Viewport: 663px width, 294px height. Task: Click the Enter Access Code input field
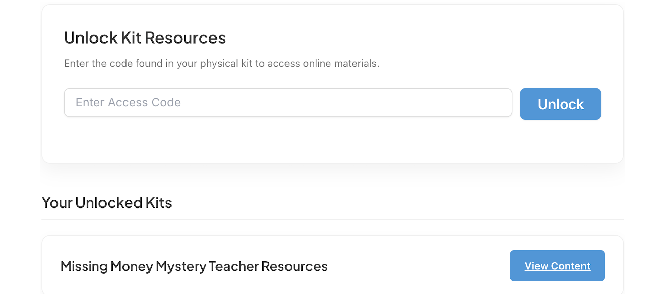pos(288,102)
